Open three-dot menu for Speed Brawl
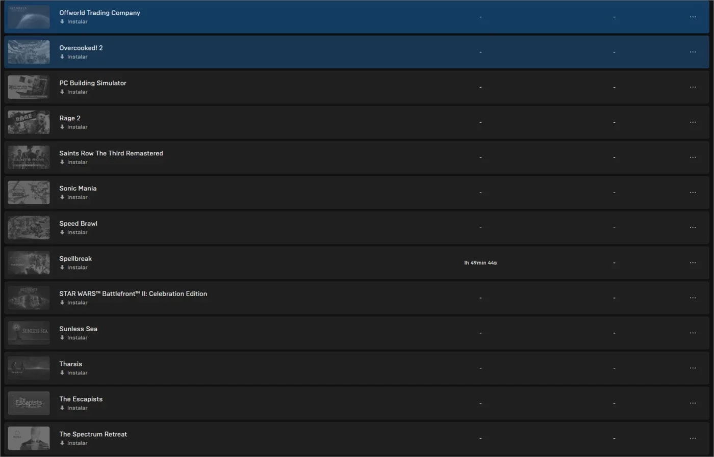The image size is (714, 457). click(693, 228)
